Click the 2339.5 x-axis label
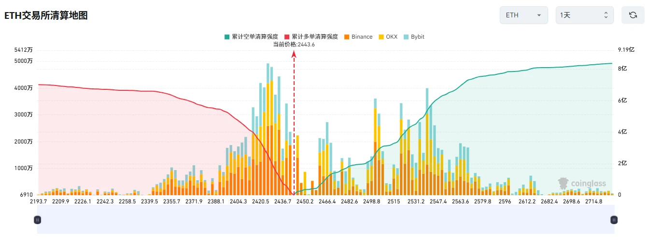Image resolution: width=649 pixels, height=242 pixels. coord(150,201)
